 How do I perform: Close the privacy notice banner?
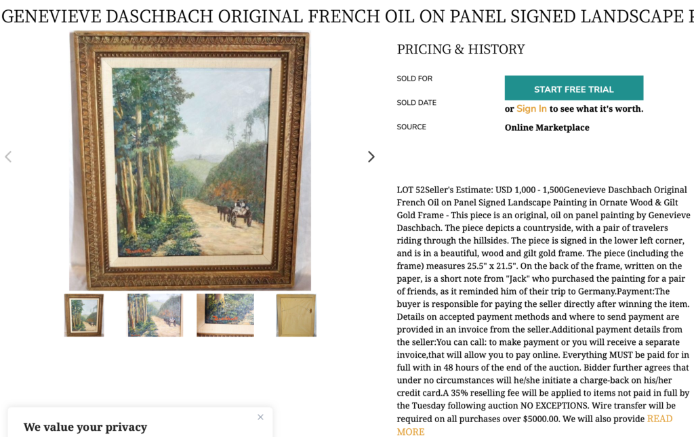point(260,417)
